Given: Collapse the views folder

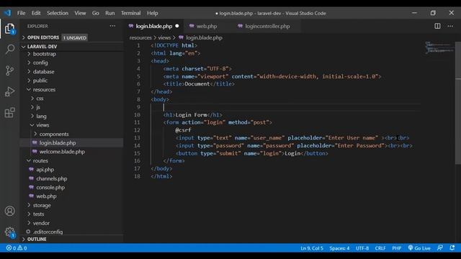Looking at the screenshot, I should [42, 125].
